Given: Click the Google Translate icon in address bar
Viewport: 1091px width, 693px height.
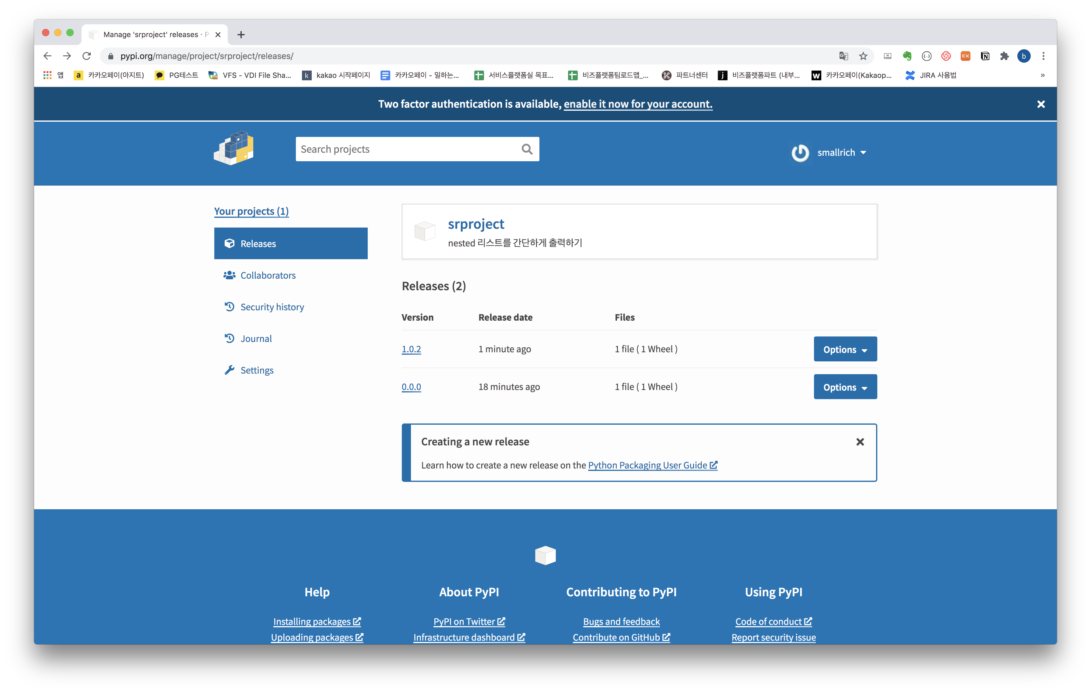Looking at the screenshot, I should pos(843,56).
